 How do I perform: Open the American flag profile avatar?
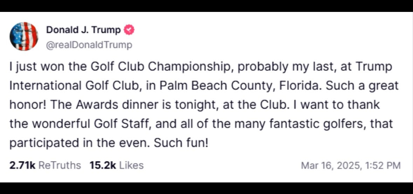click(24, 36)
